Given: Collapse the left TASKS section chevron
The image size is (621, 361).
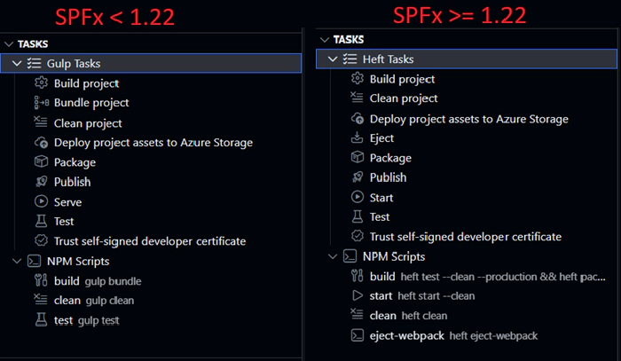Looking at the screenshot, I should pos(8,44).
